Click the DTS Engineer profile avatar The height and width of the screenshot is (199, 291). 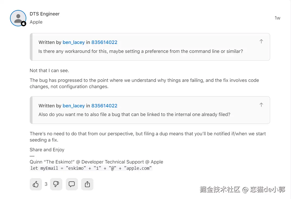pyautogui.click(x=18, y=18)
